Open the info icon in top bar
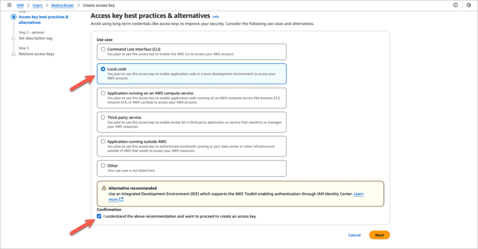The width and height of the screenshot is (478, 249). pos(455,5)
